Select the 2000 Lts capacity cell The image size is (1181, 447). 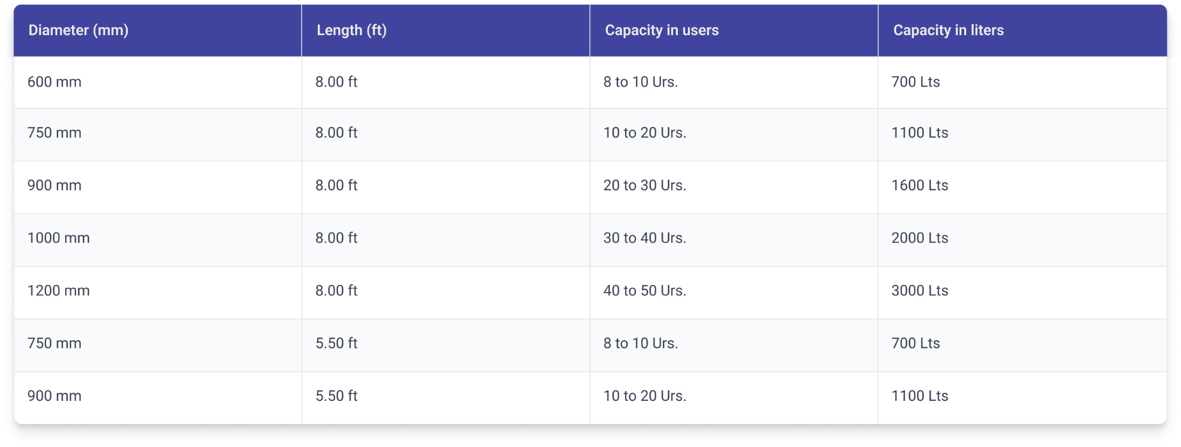pyautogui.click(x=919, y=238)
